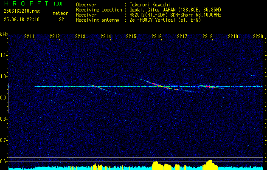Click the file name 2506162210.png
This screenshot has width=267, height=170.
tap(22, 11)
